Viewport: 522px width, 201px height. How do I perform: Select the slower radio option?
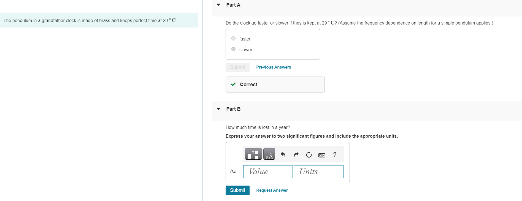click(233, 49)
